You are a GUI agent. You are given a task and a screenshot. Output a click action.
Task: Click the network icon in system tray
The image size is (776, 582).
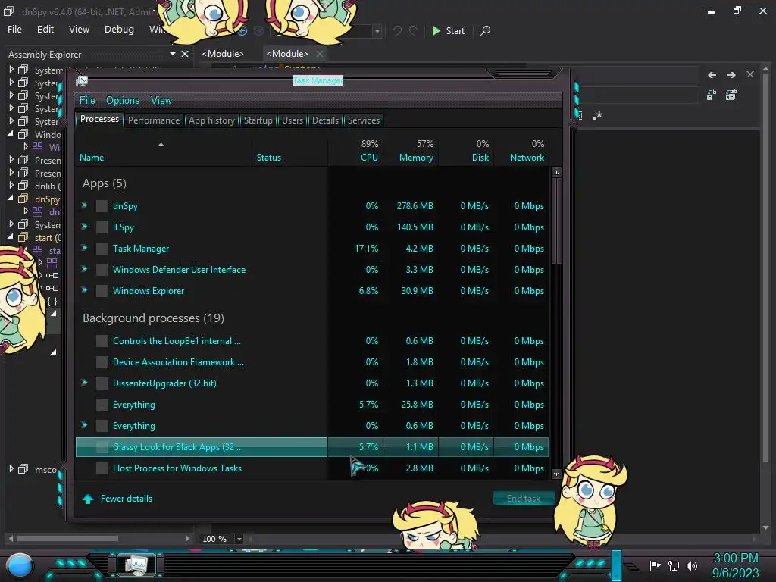tap(673, 565)
